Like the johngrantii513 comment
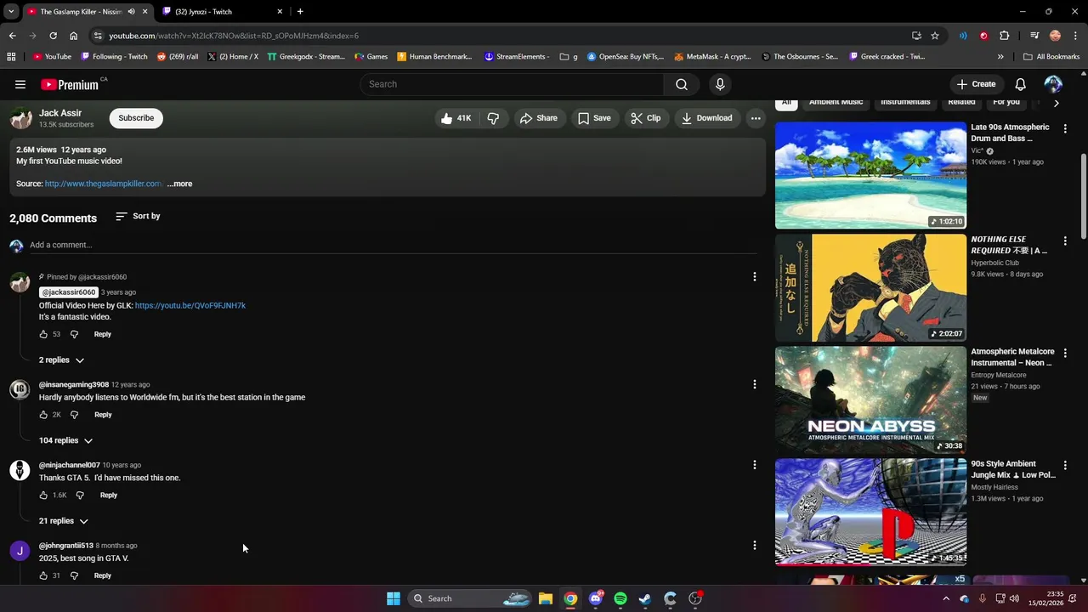Image resolution: width=1088 pixels, height=612 pixels. (x=43, y=575)
